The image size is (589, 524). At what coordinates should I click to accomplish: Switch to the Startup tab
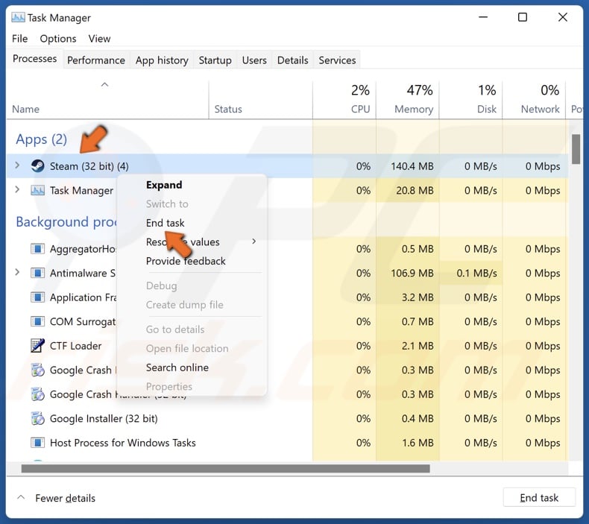215,60
